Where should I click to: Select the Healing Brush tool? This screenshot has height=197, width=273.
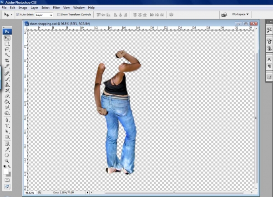7,73
